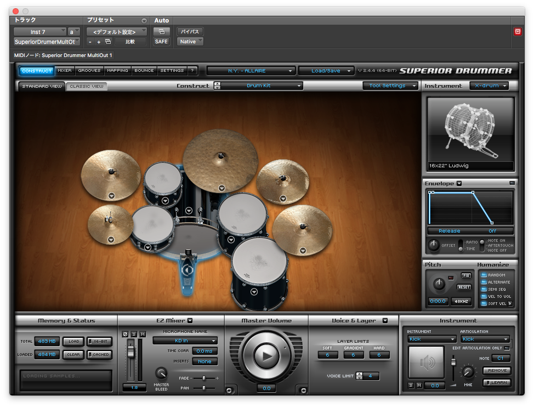Click the Master Bleed knob
The height and width of the screenshot is (407, 534).
click(x=161, y=374)
